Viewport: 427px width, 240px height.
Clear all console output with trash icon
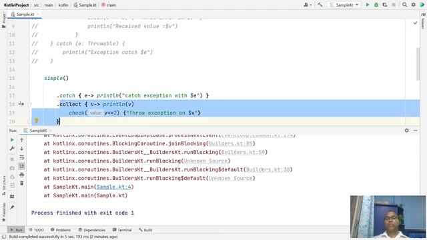(22, 183)
